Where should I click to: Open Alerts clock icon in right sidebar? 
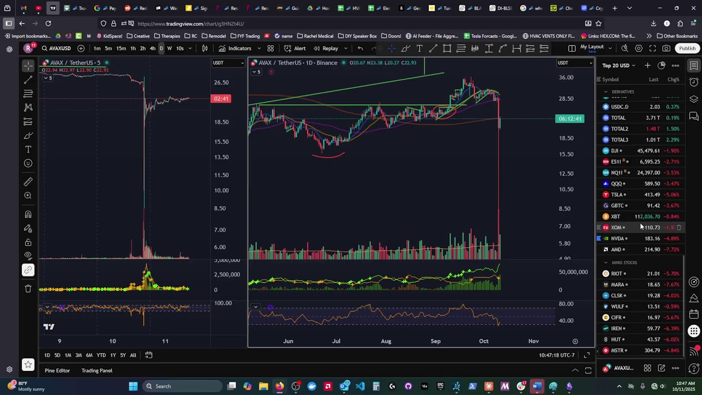[x=694, y=82]
